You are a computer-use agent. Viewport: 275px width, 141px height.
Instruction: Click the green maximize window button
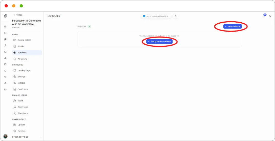(21, 6)
